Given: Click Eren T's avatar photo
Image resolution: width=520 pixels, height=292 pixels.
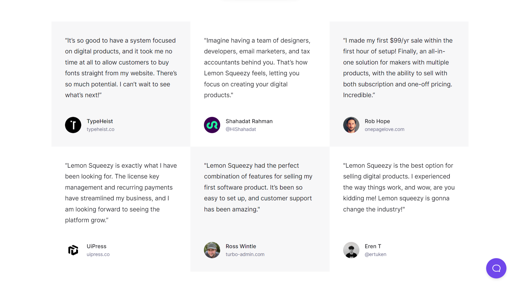Looking at the screenshot, I should (351, 250).
